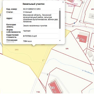The width and height of the screenshot is (94, 94).
Task: Select cadastral number 50:21:0090212:3293 value
Action: [32, 9]
